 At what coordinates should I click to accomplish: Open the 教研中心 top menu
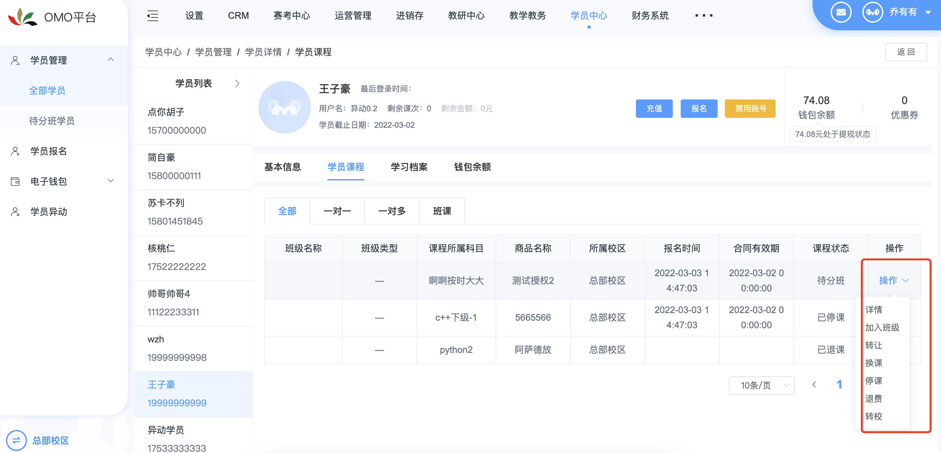[x=466, y=16]
